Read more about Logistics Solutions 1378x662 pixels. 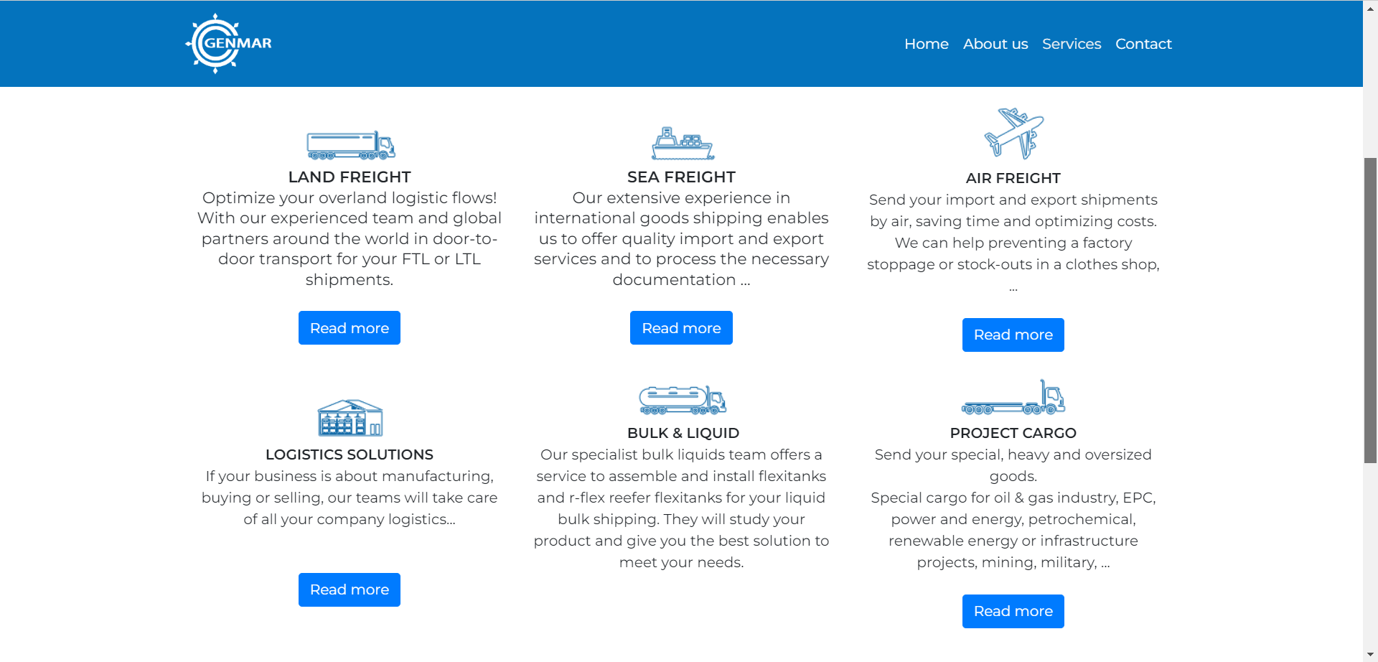pyautogui.click(x=350, y=590)
